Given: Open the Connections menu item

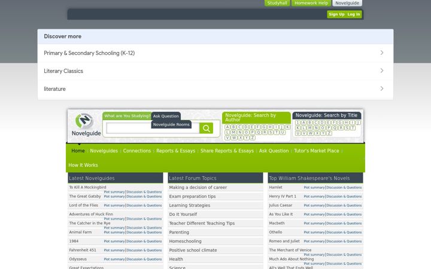Looking at the screenshot, I should coord(137,151).
